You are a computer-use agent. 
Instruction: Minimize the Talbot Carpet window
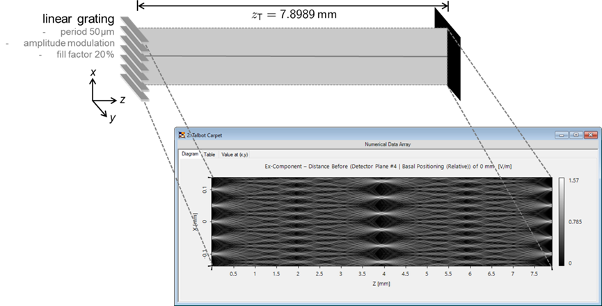562,135
